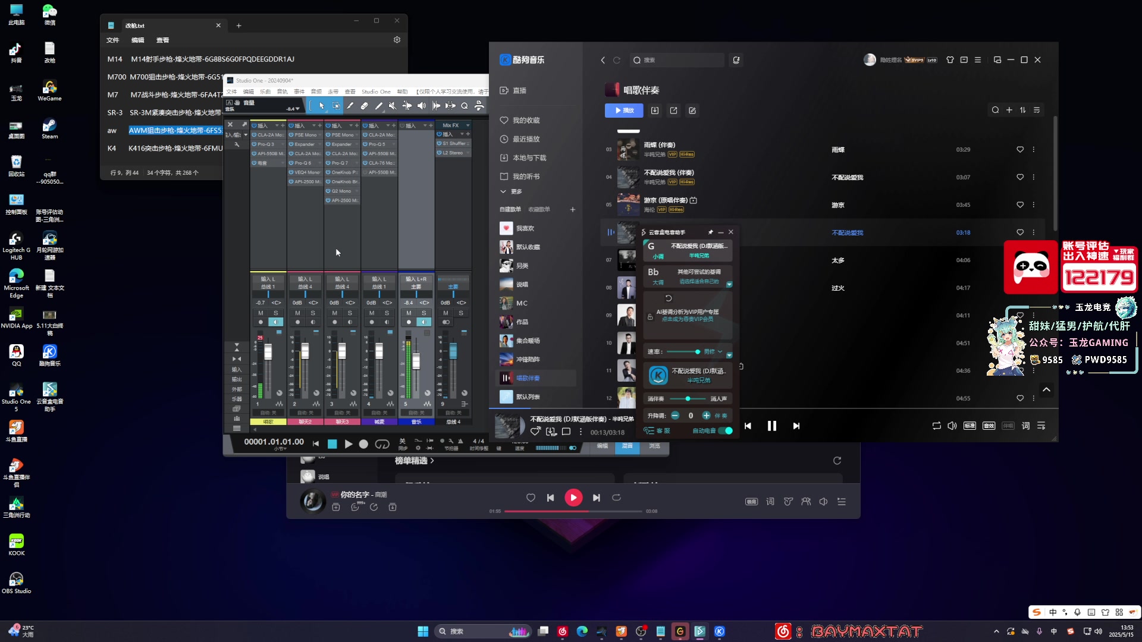Like the song 雨蝶 (伴奏) with heart icon
The image size is (1142, 642).
tap(1020, 150)
